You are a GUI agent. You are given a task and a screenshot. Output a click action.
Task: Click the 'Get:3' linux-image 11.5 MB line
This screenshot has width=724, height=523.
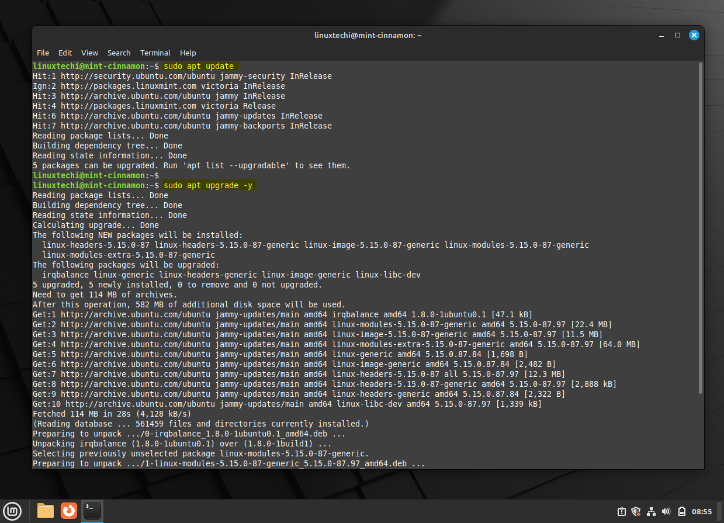click(317, 334)
